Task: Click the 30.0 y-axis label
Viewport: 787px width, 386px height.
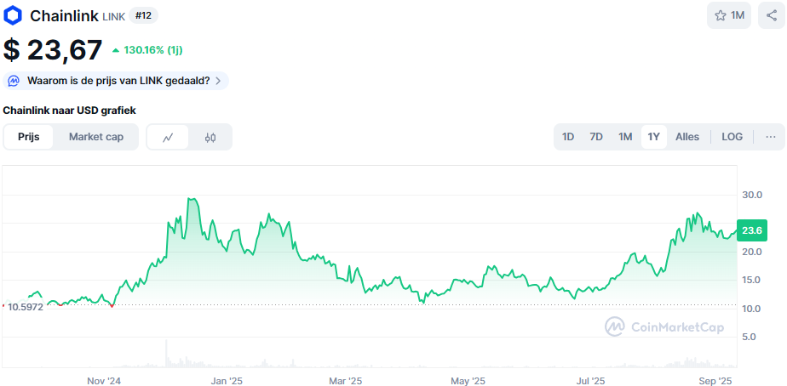Action: point(752,195)
